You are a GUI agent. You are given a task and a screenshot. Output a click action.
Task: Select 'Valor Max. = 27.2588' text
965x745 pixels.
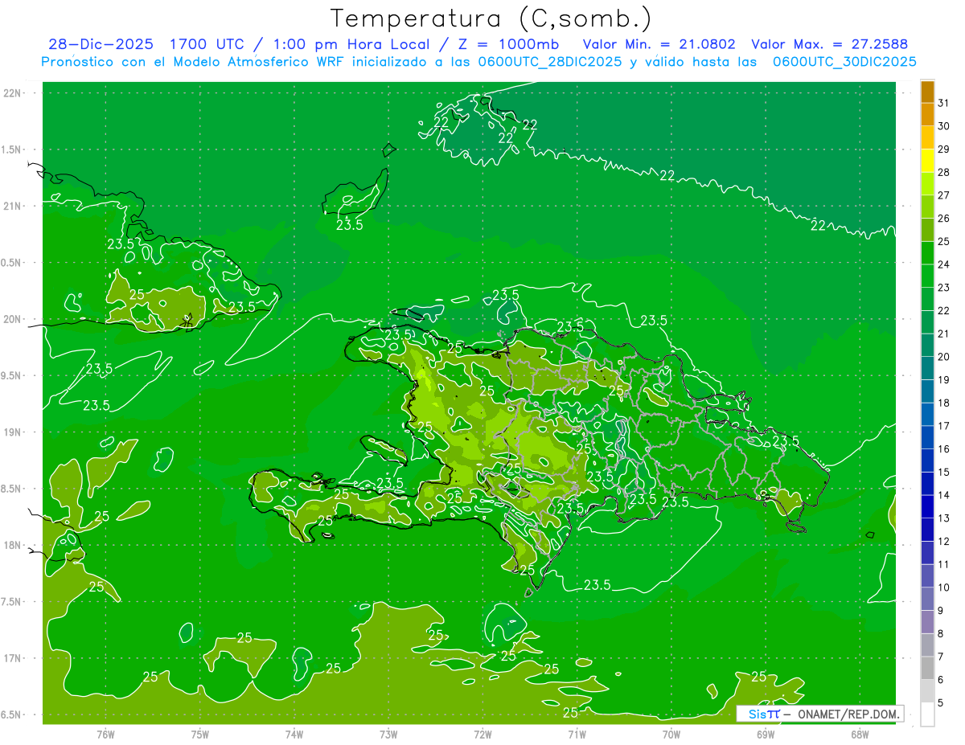pos(829,45)
